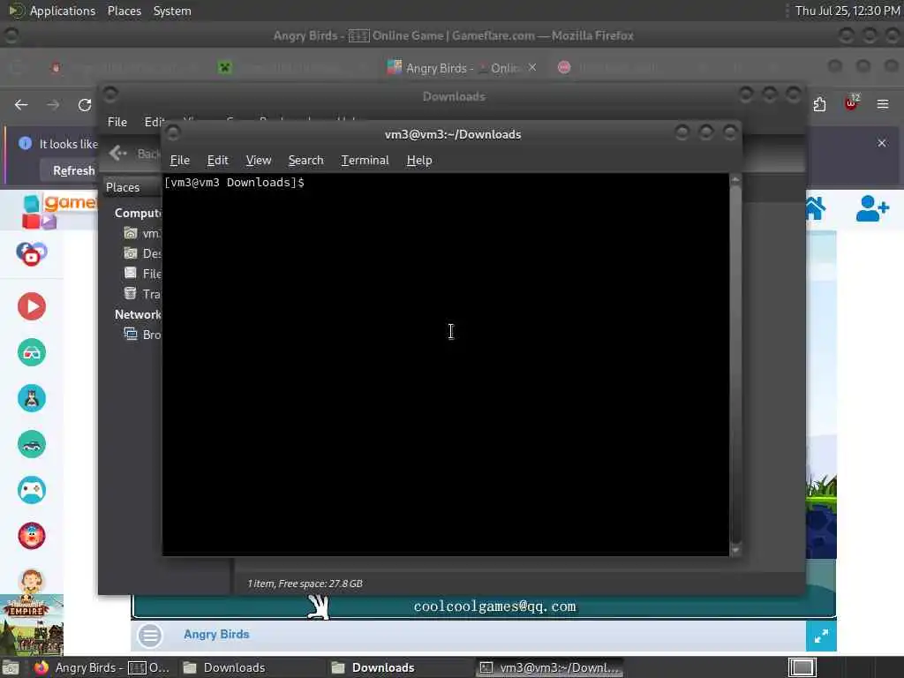
Task: Click the fullscreen expand button below game
Action: point(821,636)
